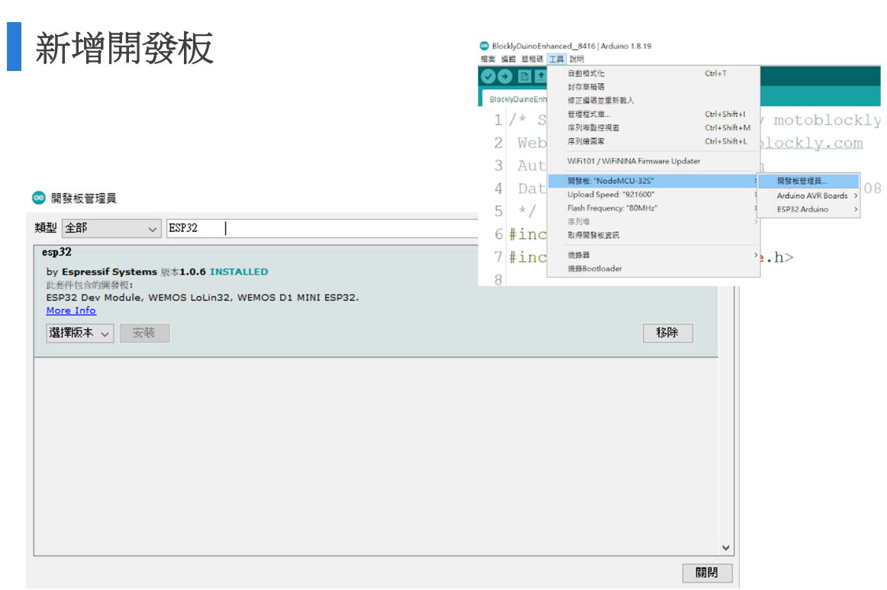The image size is (887, 590).
Task: Choose 自動格式化 in the Tools menu
Action: [x=653, y=73]
